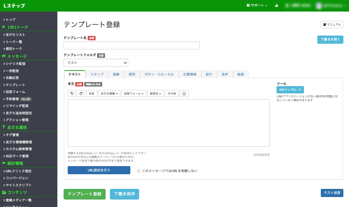Click the メッセージ megaphone icon in the sidebar
349x207 pixels.
coord(4,56)
